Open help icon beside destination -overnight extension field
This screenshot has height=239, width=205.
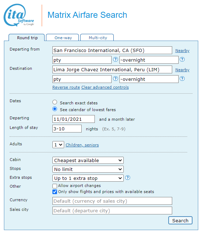(x=182, y=79)
